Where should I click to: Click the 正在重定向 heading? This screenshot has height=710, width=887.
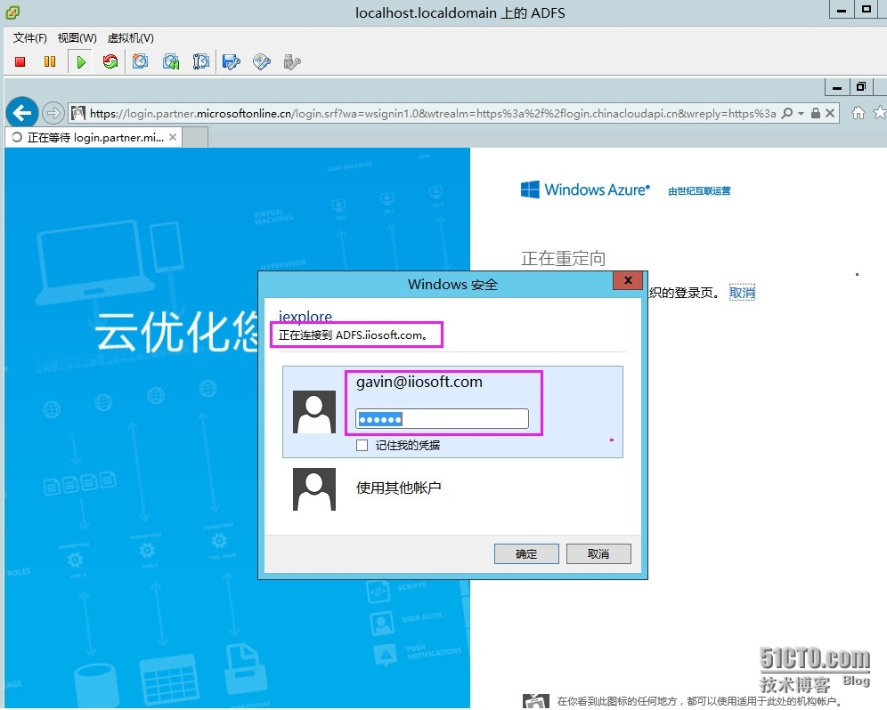coord(563,258)
